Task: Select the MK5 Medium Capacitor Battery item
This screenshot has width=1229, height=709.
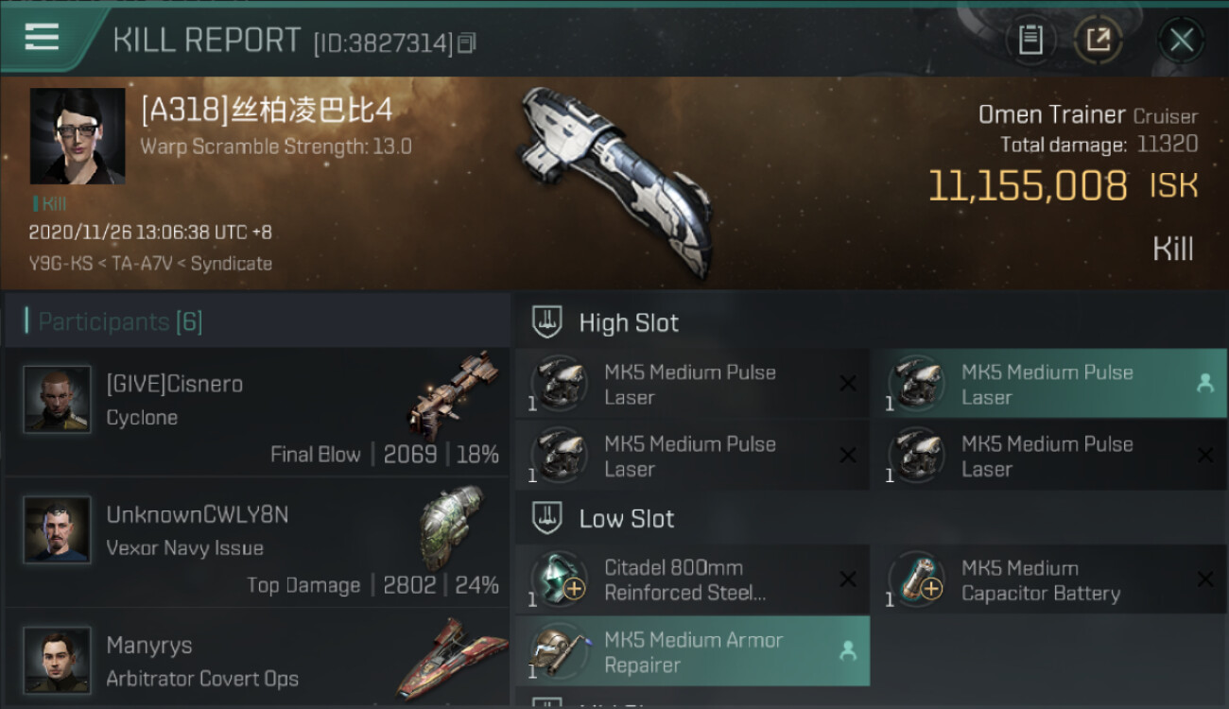Action: click(x=1048, y=579)
